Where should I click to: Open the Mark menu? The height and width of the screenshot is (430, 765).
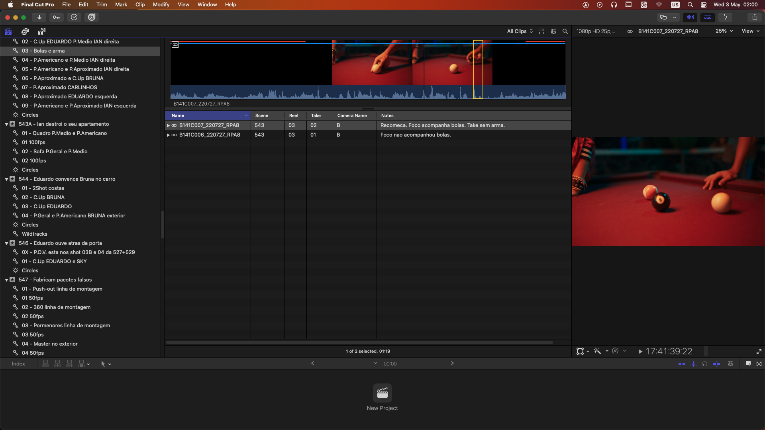[121, 5]
